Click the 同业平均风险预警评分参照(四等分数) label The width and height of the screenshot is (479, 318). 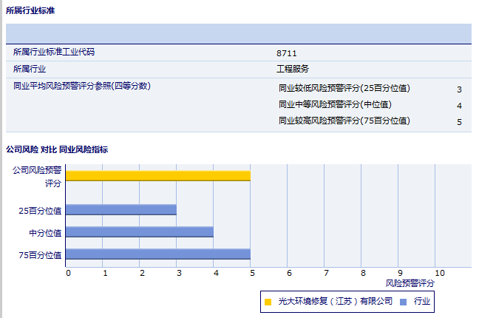[x=82, y=86]
